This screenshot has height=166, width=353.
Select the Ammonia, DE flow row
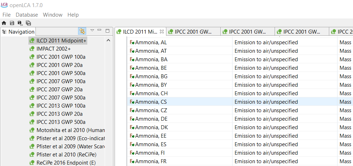[240, 119]
